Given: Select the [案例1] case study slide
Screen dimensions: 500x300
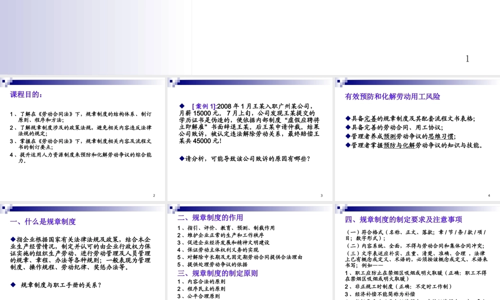Looking at the screenshot, I should tap(249, 138).
